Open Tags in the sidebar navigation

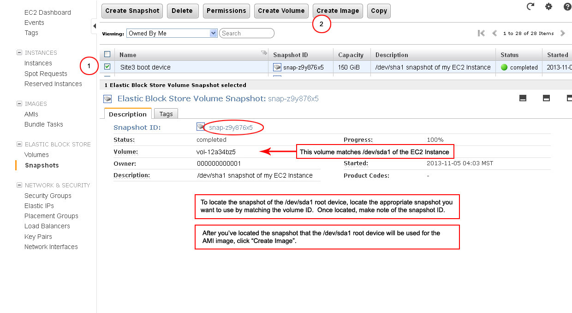[x=31, y=33]
